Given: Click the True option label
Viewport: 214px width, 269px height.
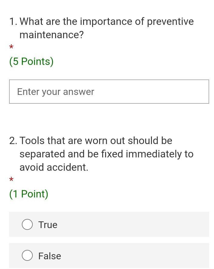Looking at the screenshot, I should click(48, 225).
